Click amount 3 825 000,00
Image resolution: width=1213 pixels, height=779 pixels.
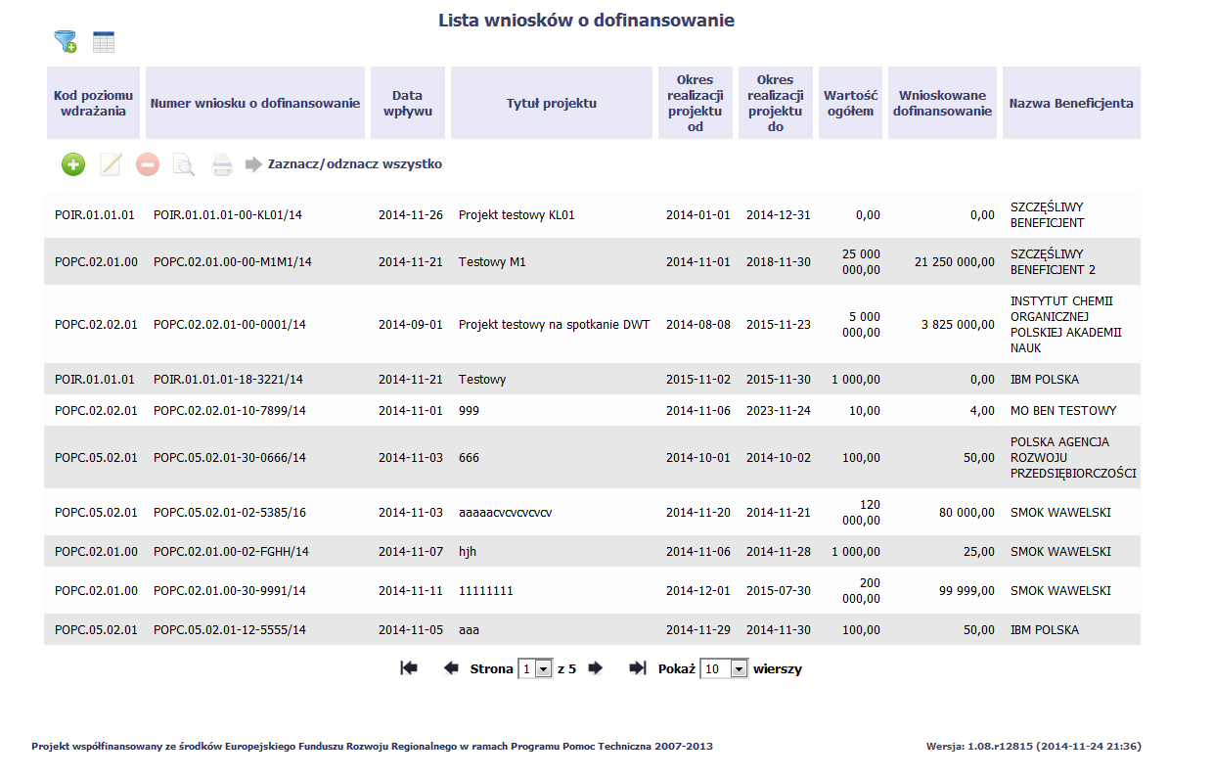click(959, 325)
